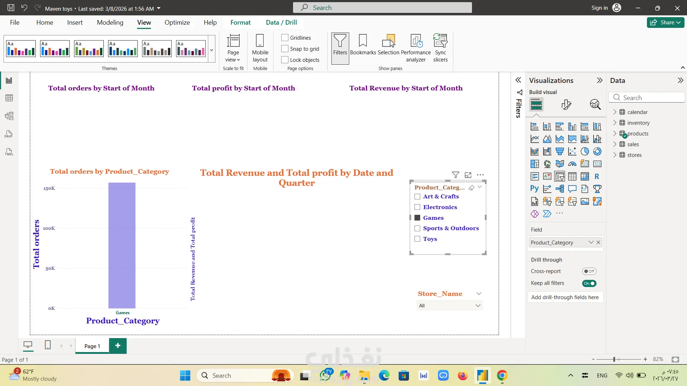The width and height of the screenshot is (687, 386).
Task: Turn on Cross-report toggle
Action: tap(589, 271)
